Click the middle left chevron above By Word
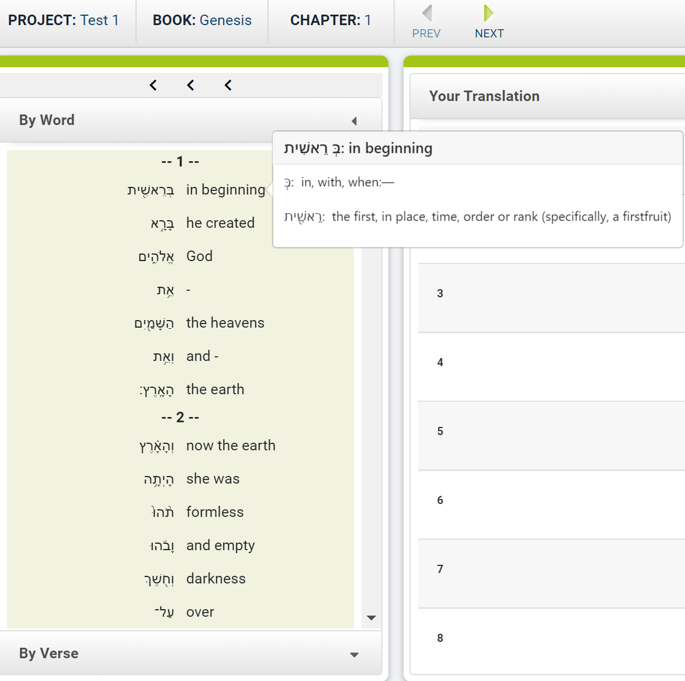Image resolution: width=685 pixels, height=681 pixels. (x=190, y=85)
